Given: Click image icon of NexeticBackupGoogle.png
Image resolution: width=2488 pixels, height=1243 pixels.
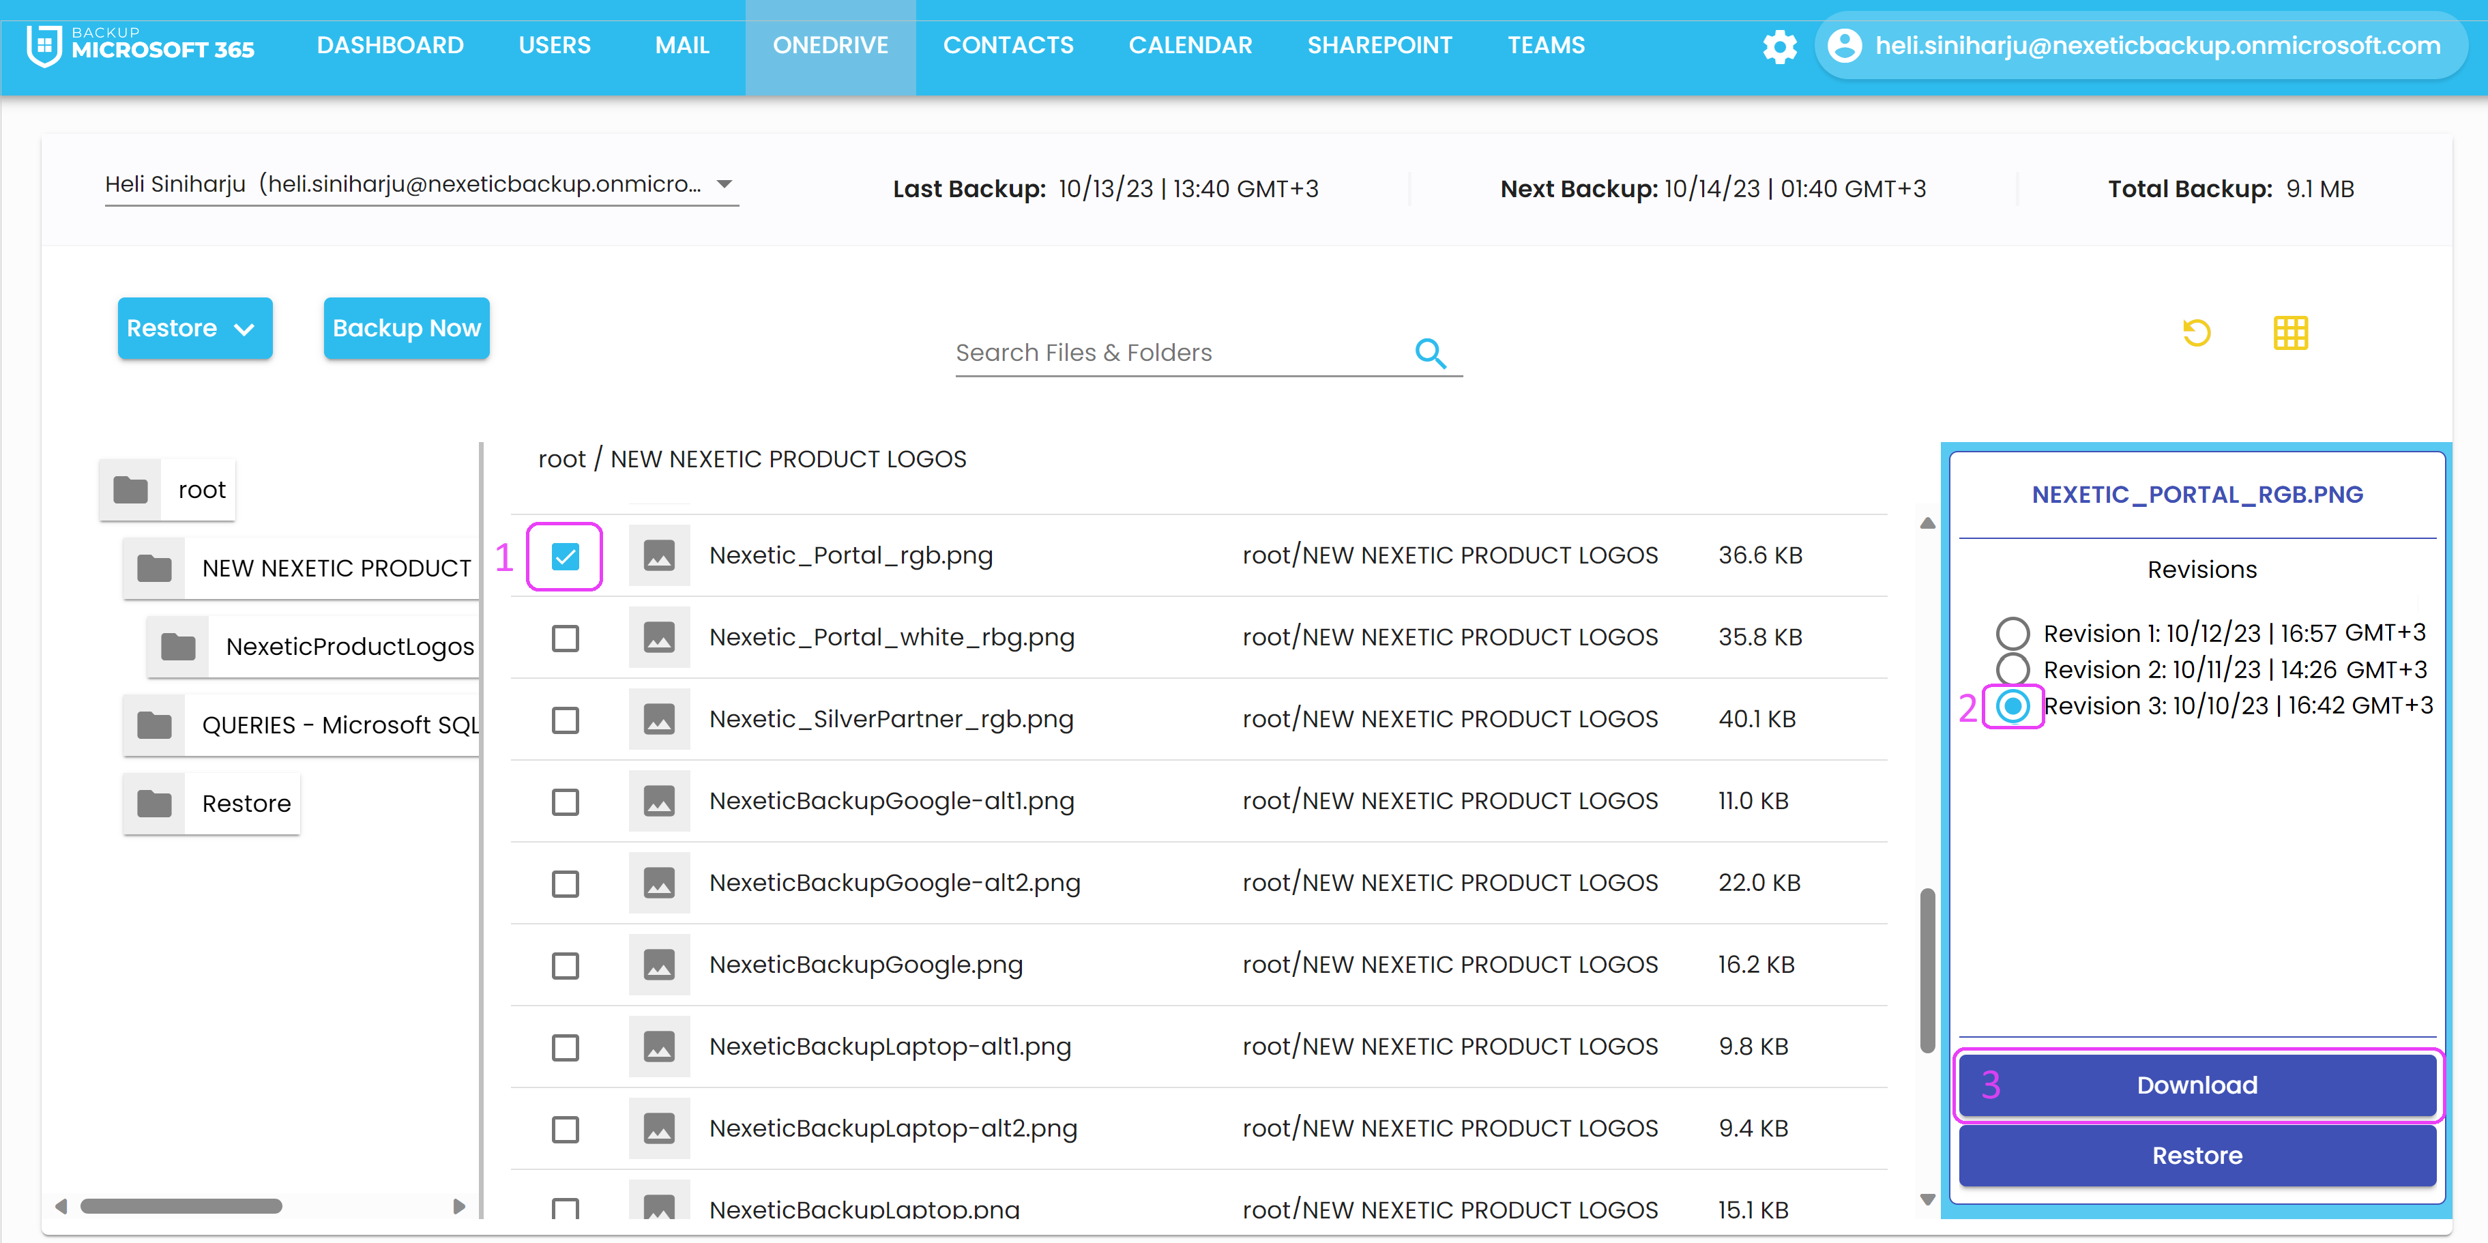Looking at the screenshot, I should (659, 965).
